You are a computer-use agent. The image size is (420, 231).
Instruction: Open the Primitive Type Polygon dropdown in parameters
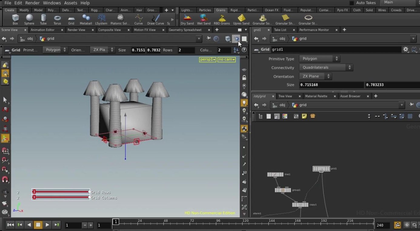pos(319,59)
